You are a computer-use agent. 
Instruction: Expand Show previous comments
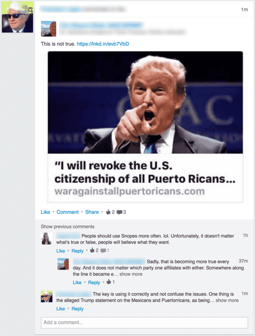tap(68, 227)
